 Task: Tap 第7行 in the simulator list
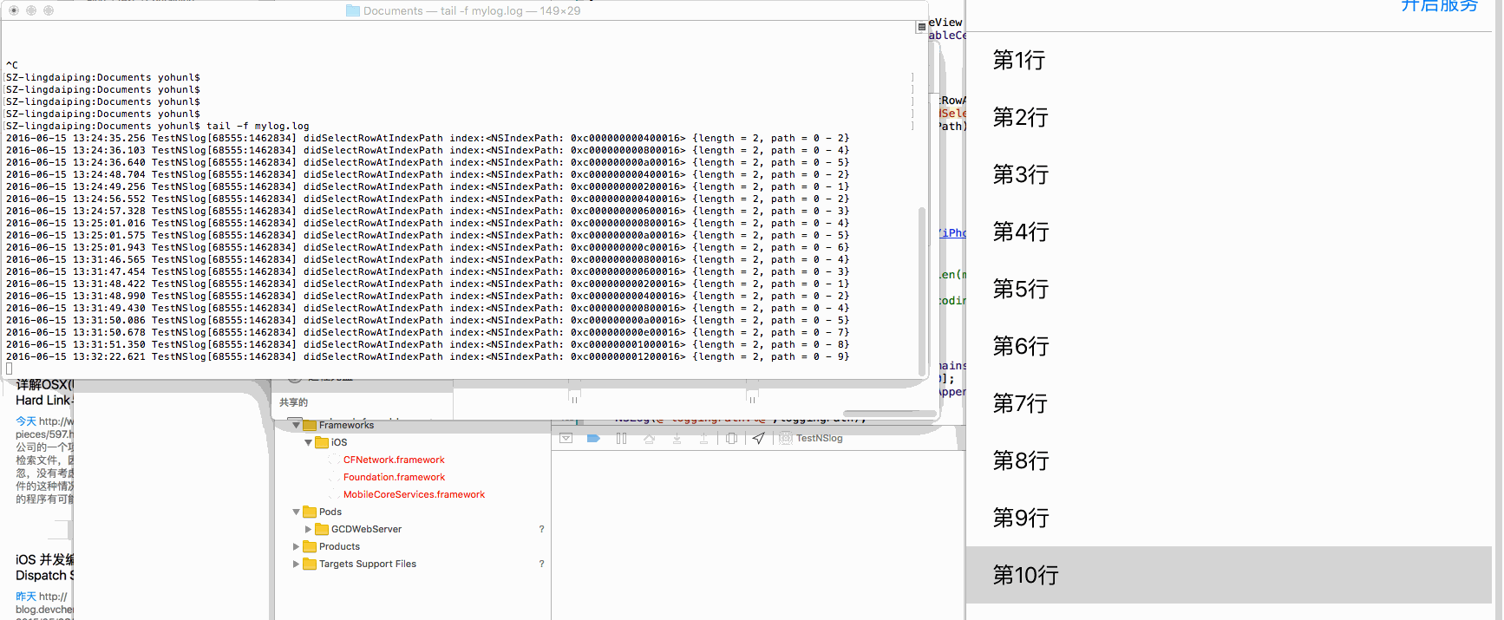pos(1229,403)
